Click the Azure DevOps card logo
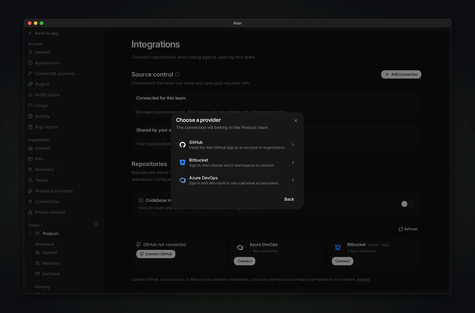 [x=240, y=247]
